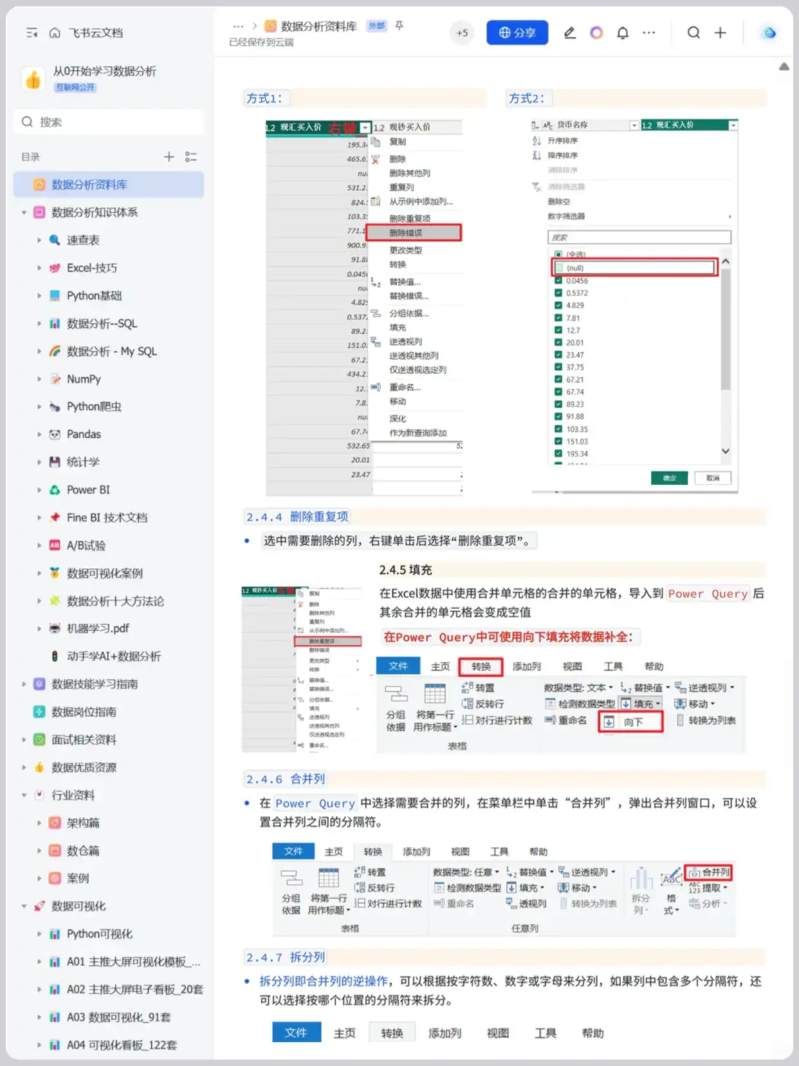Open the 合并列 ribbon screenshot

pyautogui.click(x=504, y=890)
